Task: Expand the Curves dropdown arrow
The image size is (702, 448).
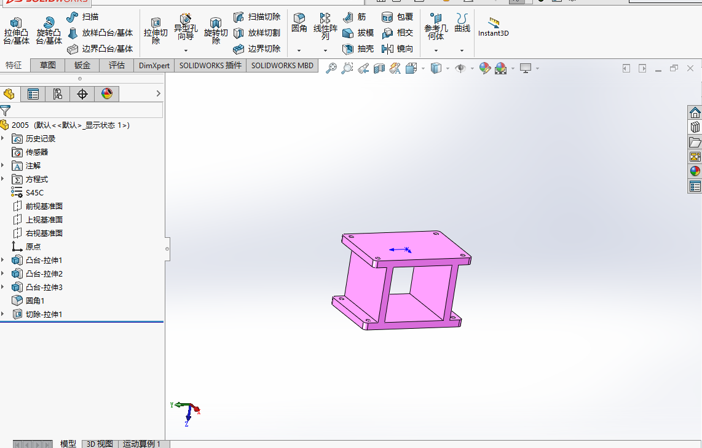Action: (462, 50)
